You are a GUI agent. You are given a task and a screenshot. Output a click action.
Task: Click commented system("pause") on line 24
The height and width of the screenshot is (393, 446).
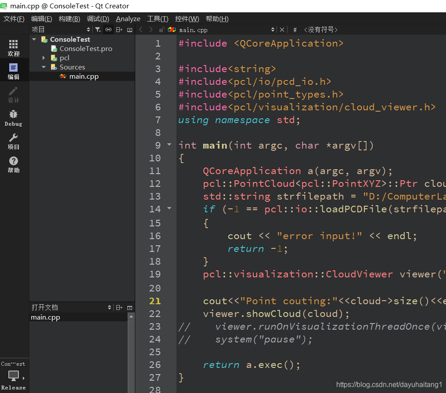(x=264, y=339)
